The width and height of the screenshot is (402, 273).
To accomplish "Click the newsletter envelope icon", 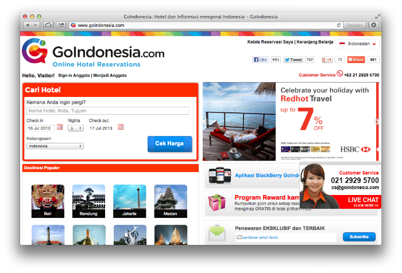I will (x=217, y=233).
